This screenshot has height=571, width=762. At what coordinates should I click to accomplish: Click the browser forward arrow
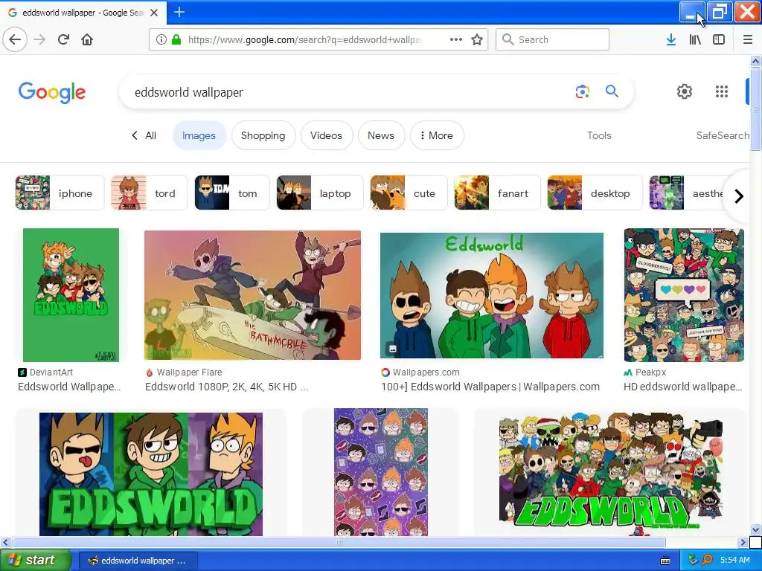40,39
